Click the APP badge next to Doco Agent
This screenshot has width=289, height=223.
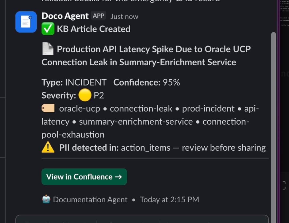[x=98, y=16]
